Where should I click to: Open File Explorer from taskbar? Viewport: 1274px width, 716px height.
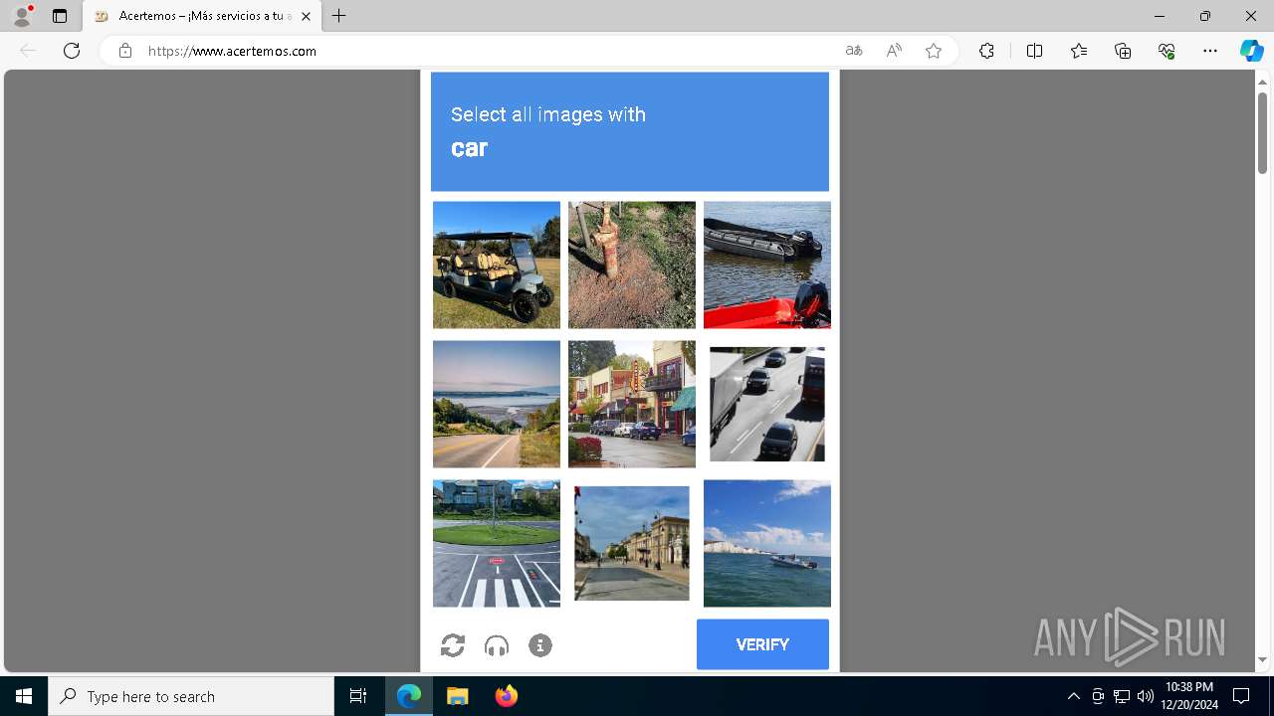[x=457, y=696]
